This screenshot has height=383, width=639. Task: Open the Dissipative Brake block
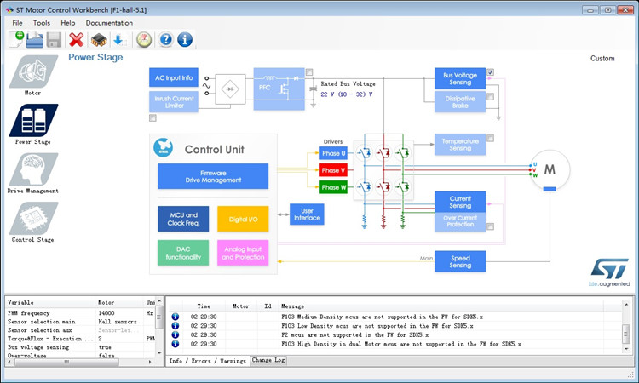click(460, 102)
